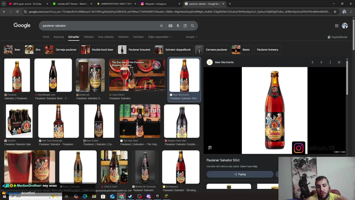Show previous image in preview panel
The height and width of the screenshot is (200, 355).
pyautogui.click(x=313, y=62)
